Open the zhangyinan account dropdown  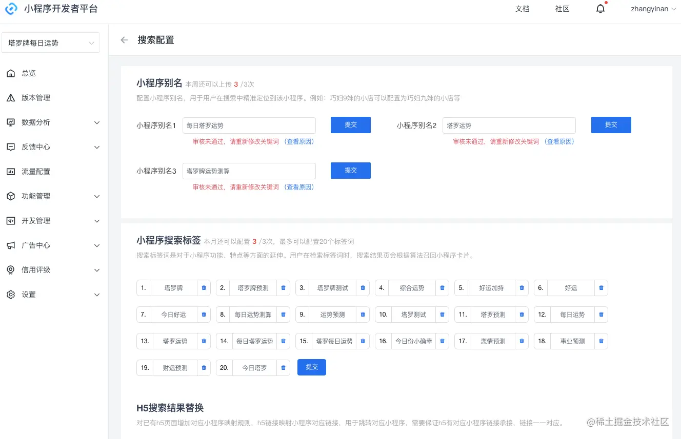[x=653, y=9]
